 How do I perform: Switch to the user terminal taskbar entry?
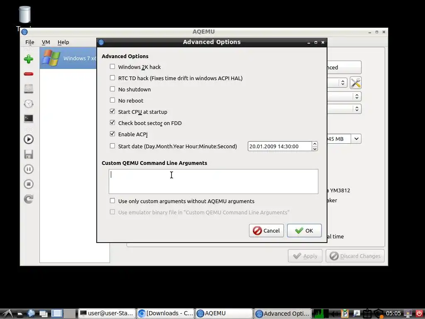point(107,314)
